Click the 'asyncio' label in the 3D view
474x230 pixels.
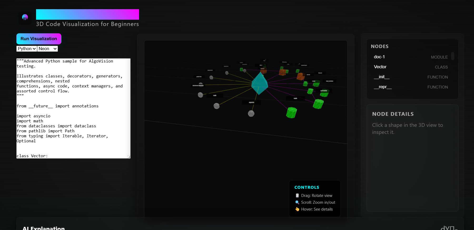(x=251, y=102)
